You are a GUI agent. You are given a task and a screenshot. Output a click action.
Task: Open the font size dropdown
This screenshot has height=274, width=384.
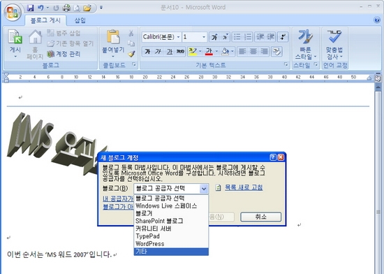point(204,37)
